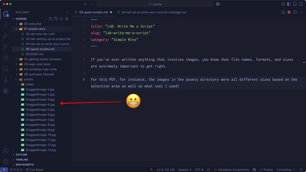Image resolution: width=306 pixels, height=172 pixels.
Task: Open the Manage gear icon
Action: coord(6,161)
